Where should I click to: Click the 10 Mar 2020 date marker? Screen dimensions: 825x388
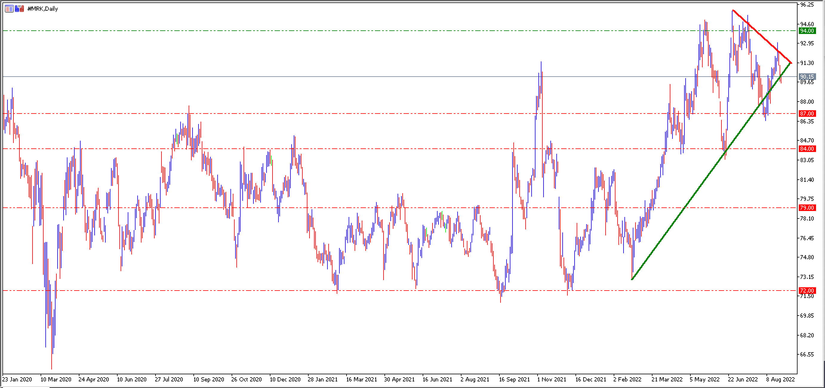tap(56, 379)
